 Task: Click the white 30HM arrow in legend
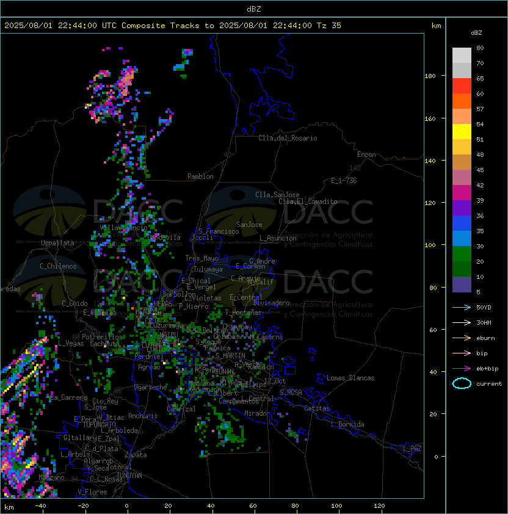pyautogui.click(x=462, y=322)
